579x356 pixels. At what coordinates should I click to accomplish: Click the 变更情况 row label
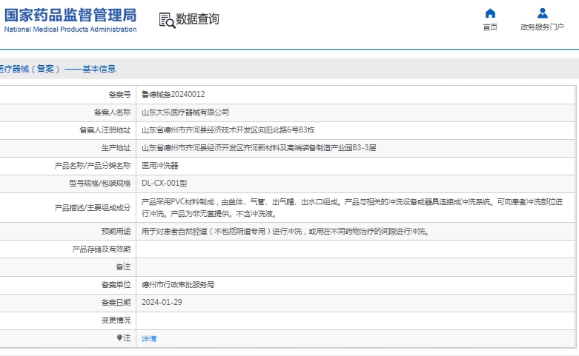pyautogui.click(x=116, y=320)
